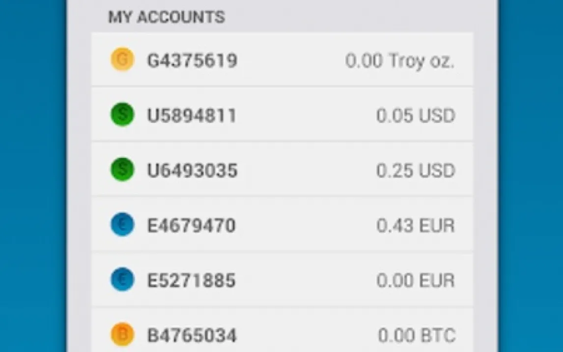Screen dimensions: 563x352
Task: Click the orange Bitcoin icon beside B4765034
Action: 122,335
